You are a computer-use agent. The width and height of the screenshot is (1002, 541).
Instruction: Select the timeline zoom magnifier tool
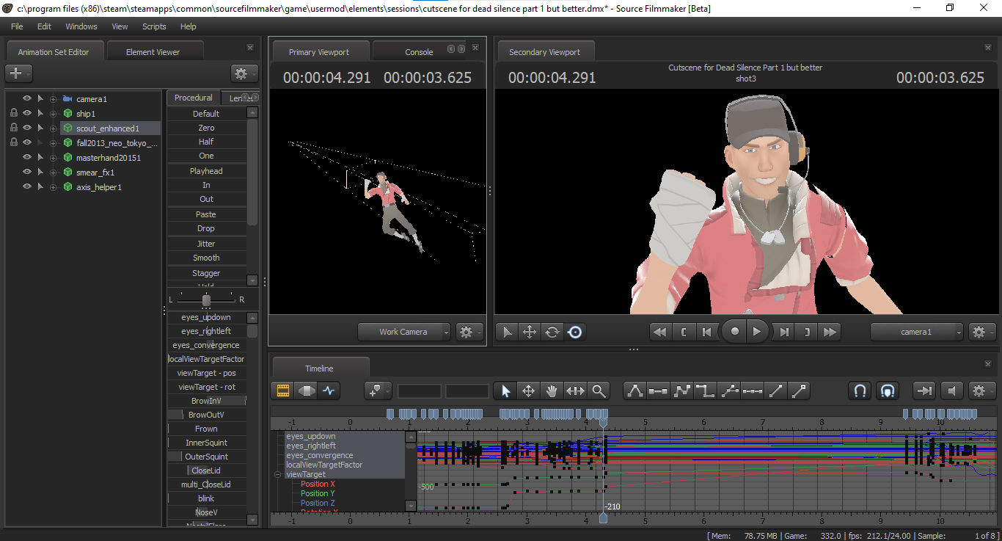[599, 391]
